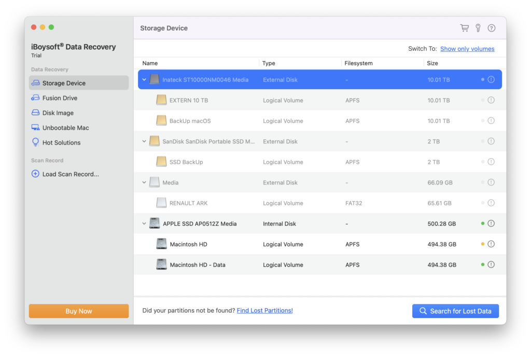Start Search for Lost Data
The height and width of the screenshot is (357, 531).
tap(455, 311)
